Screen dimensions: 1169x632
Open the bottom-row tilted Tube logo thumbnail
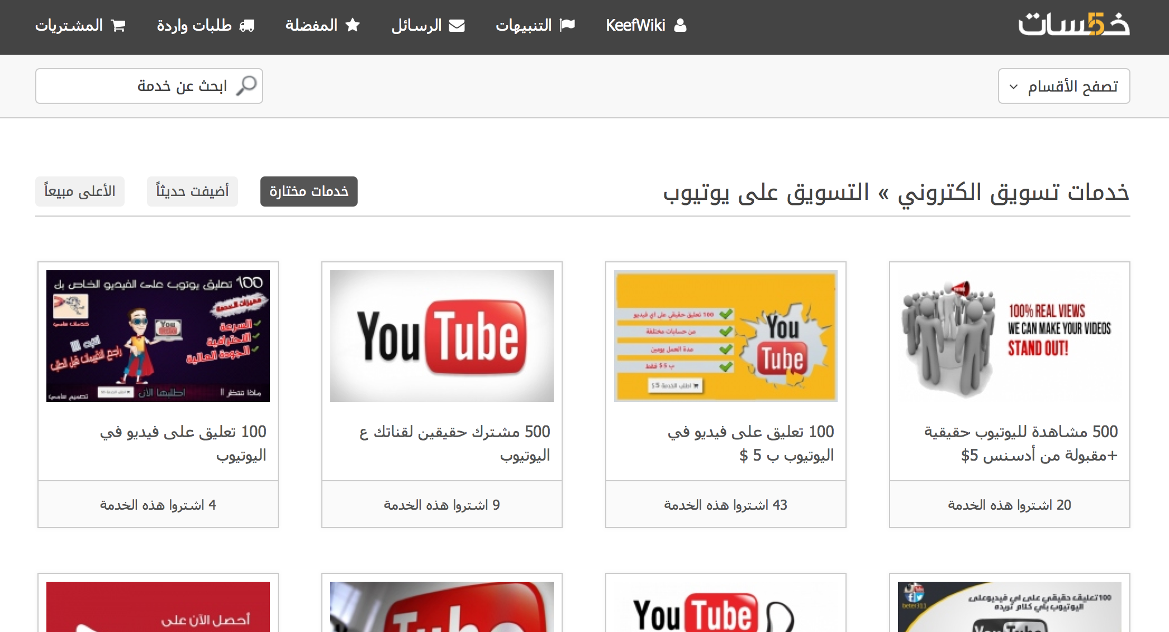pos(442,607)
